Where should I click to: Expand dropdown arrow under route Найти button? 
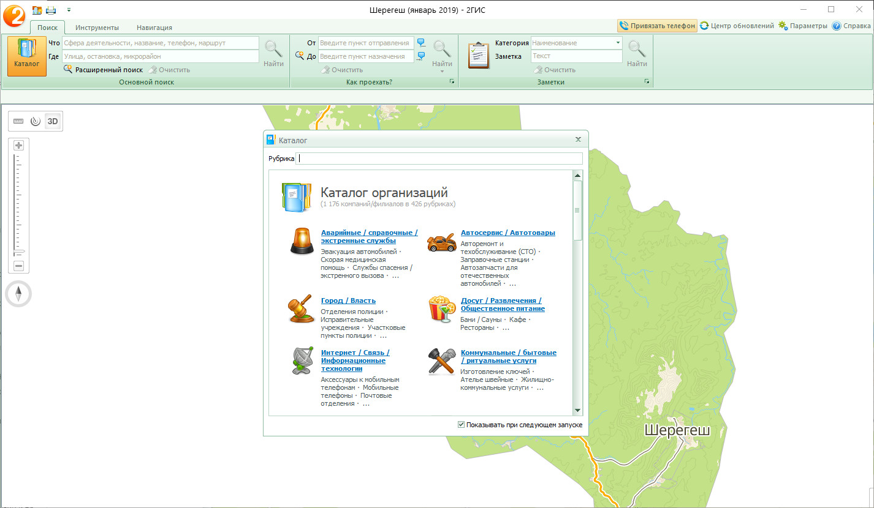tap(442, 71)
